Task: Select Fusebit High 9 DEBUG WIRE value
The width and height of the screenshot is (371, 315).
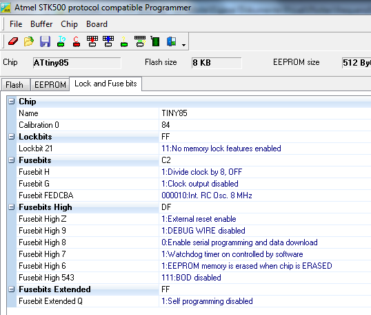Action: pyautogui.click(x=203, y=231)
